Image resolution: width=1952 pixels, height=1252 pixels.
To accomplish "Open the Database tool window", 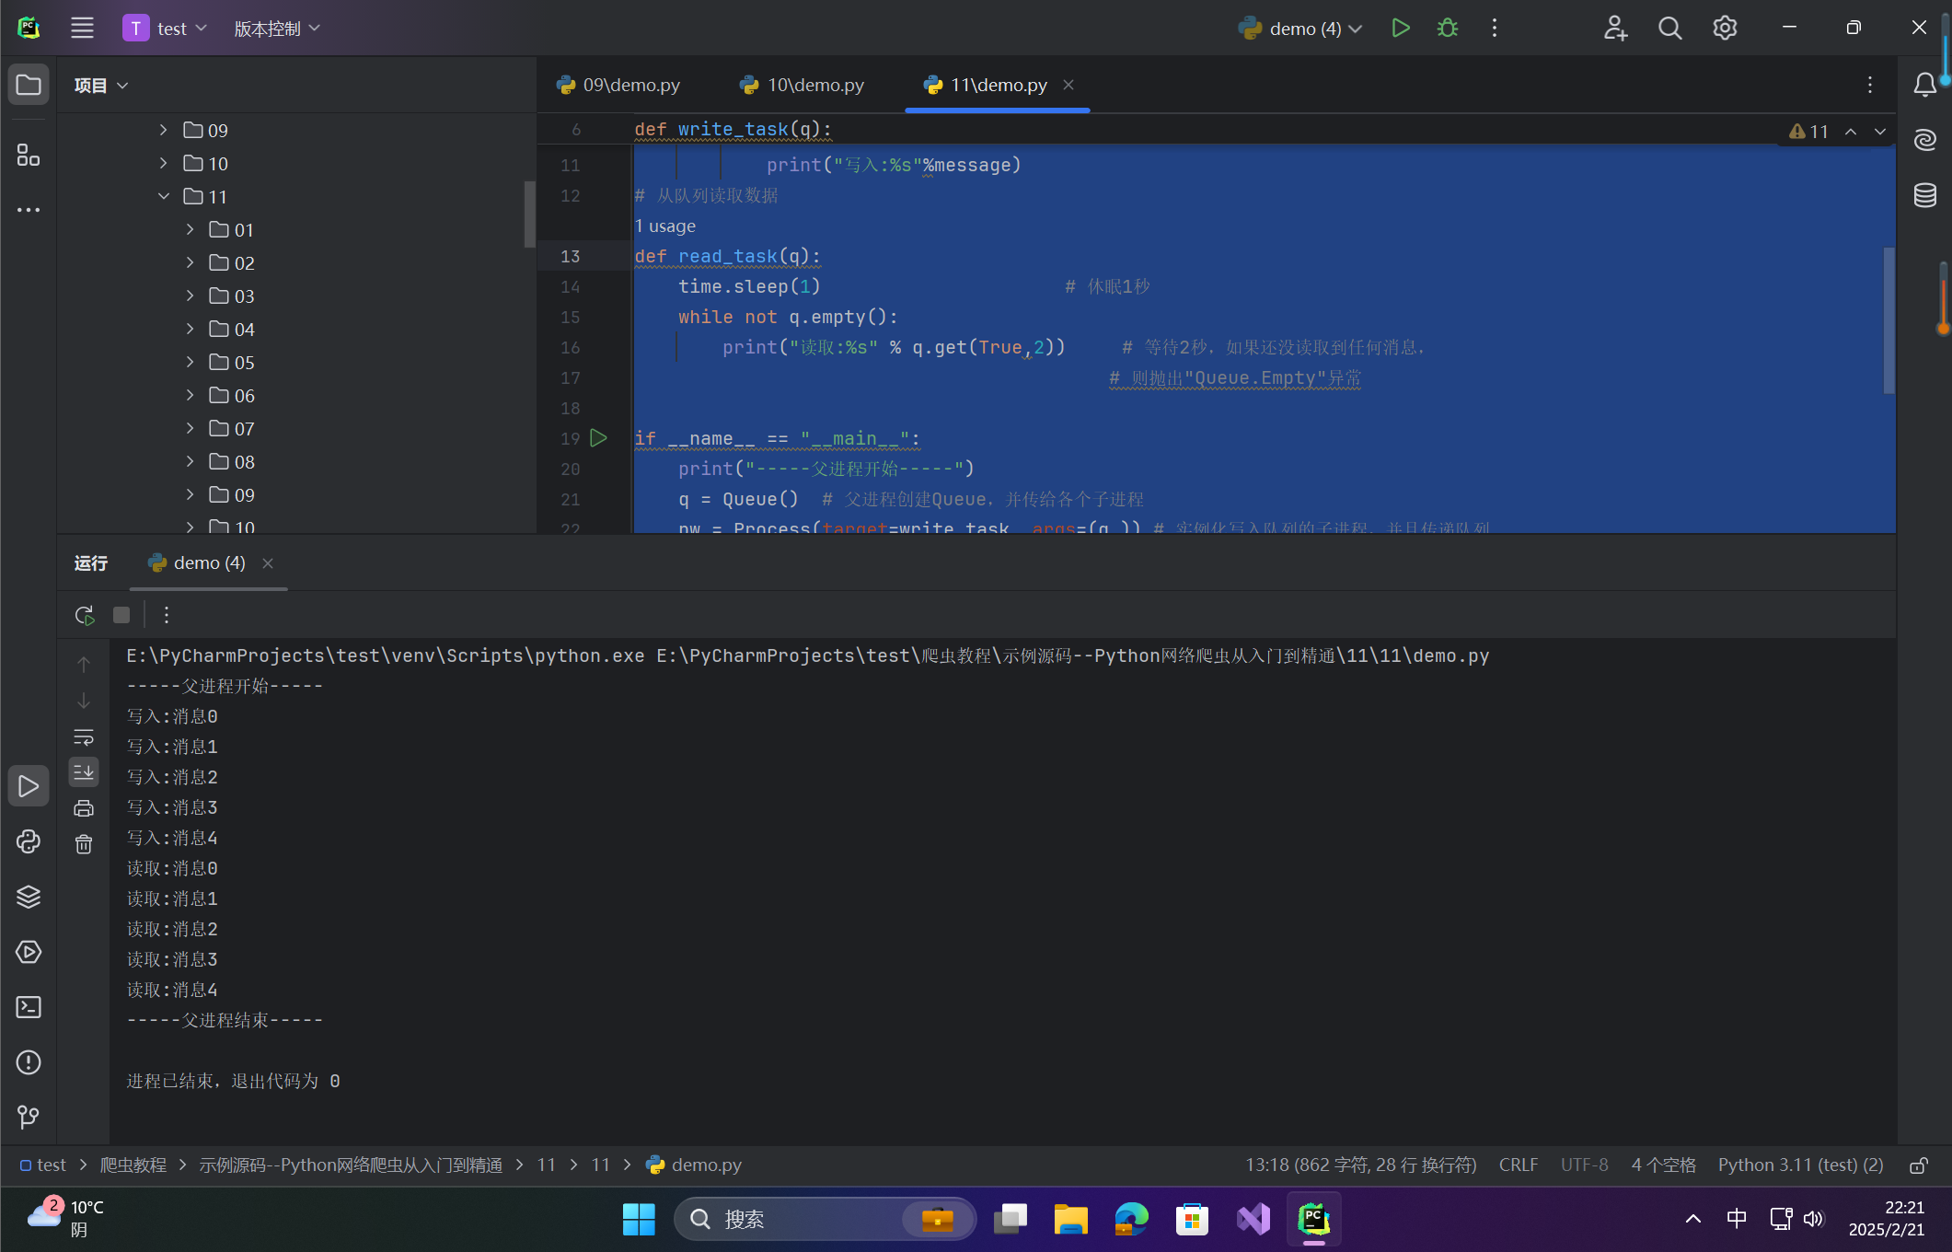I will [x=1924, y=195].
